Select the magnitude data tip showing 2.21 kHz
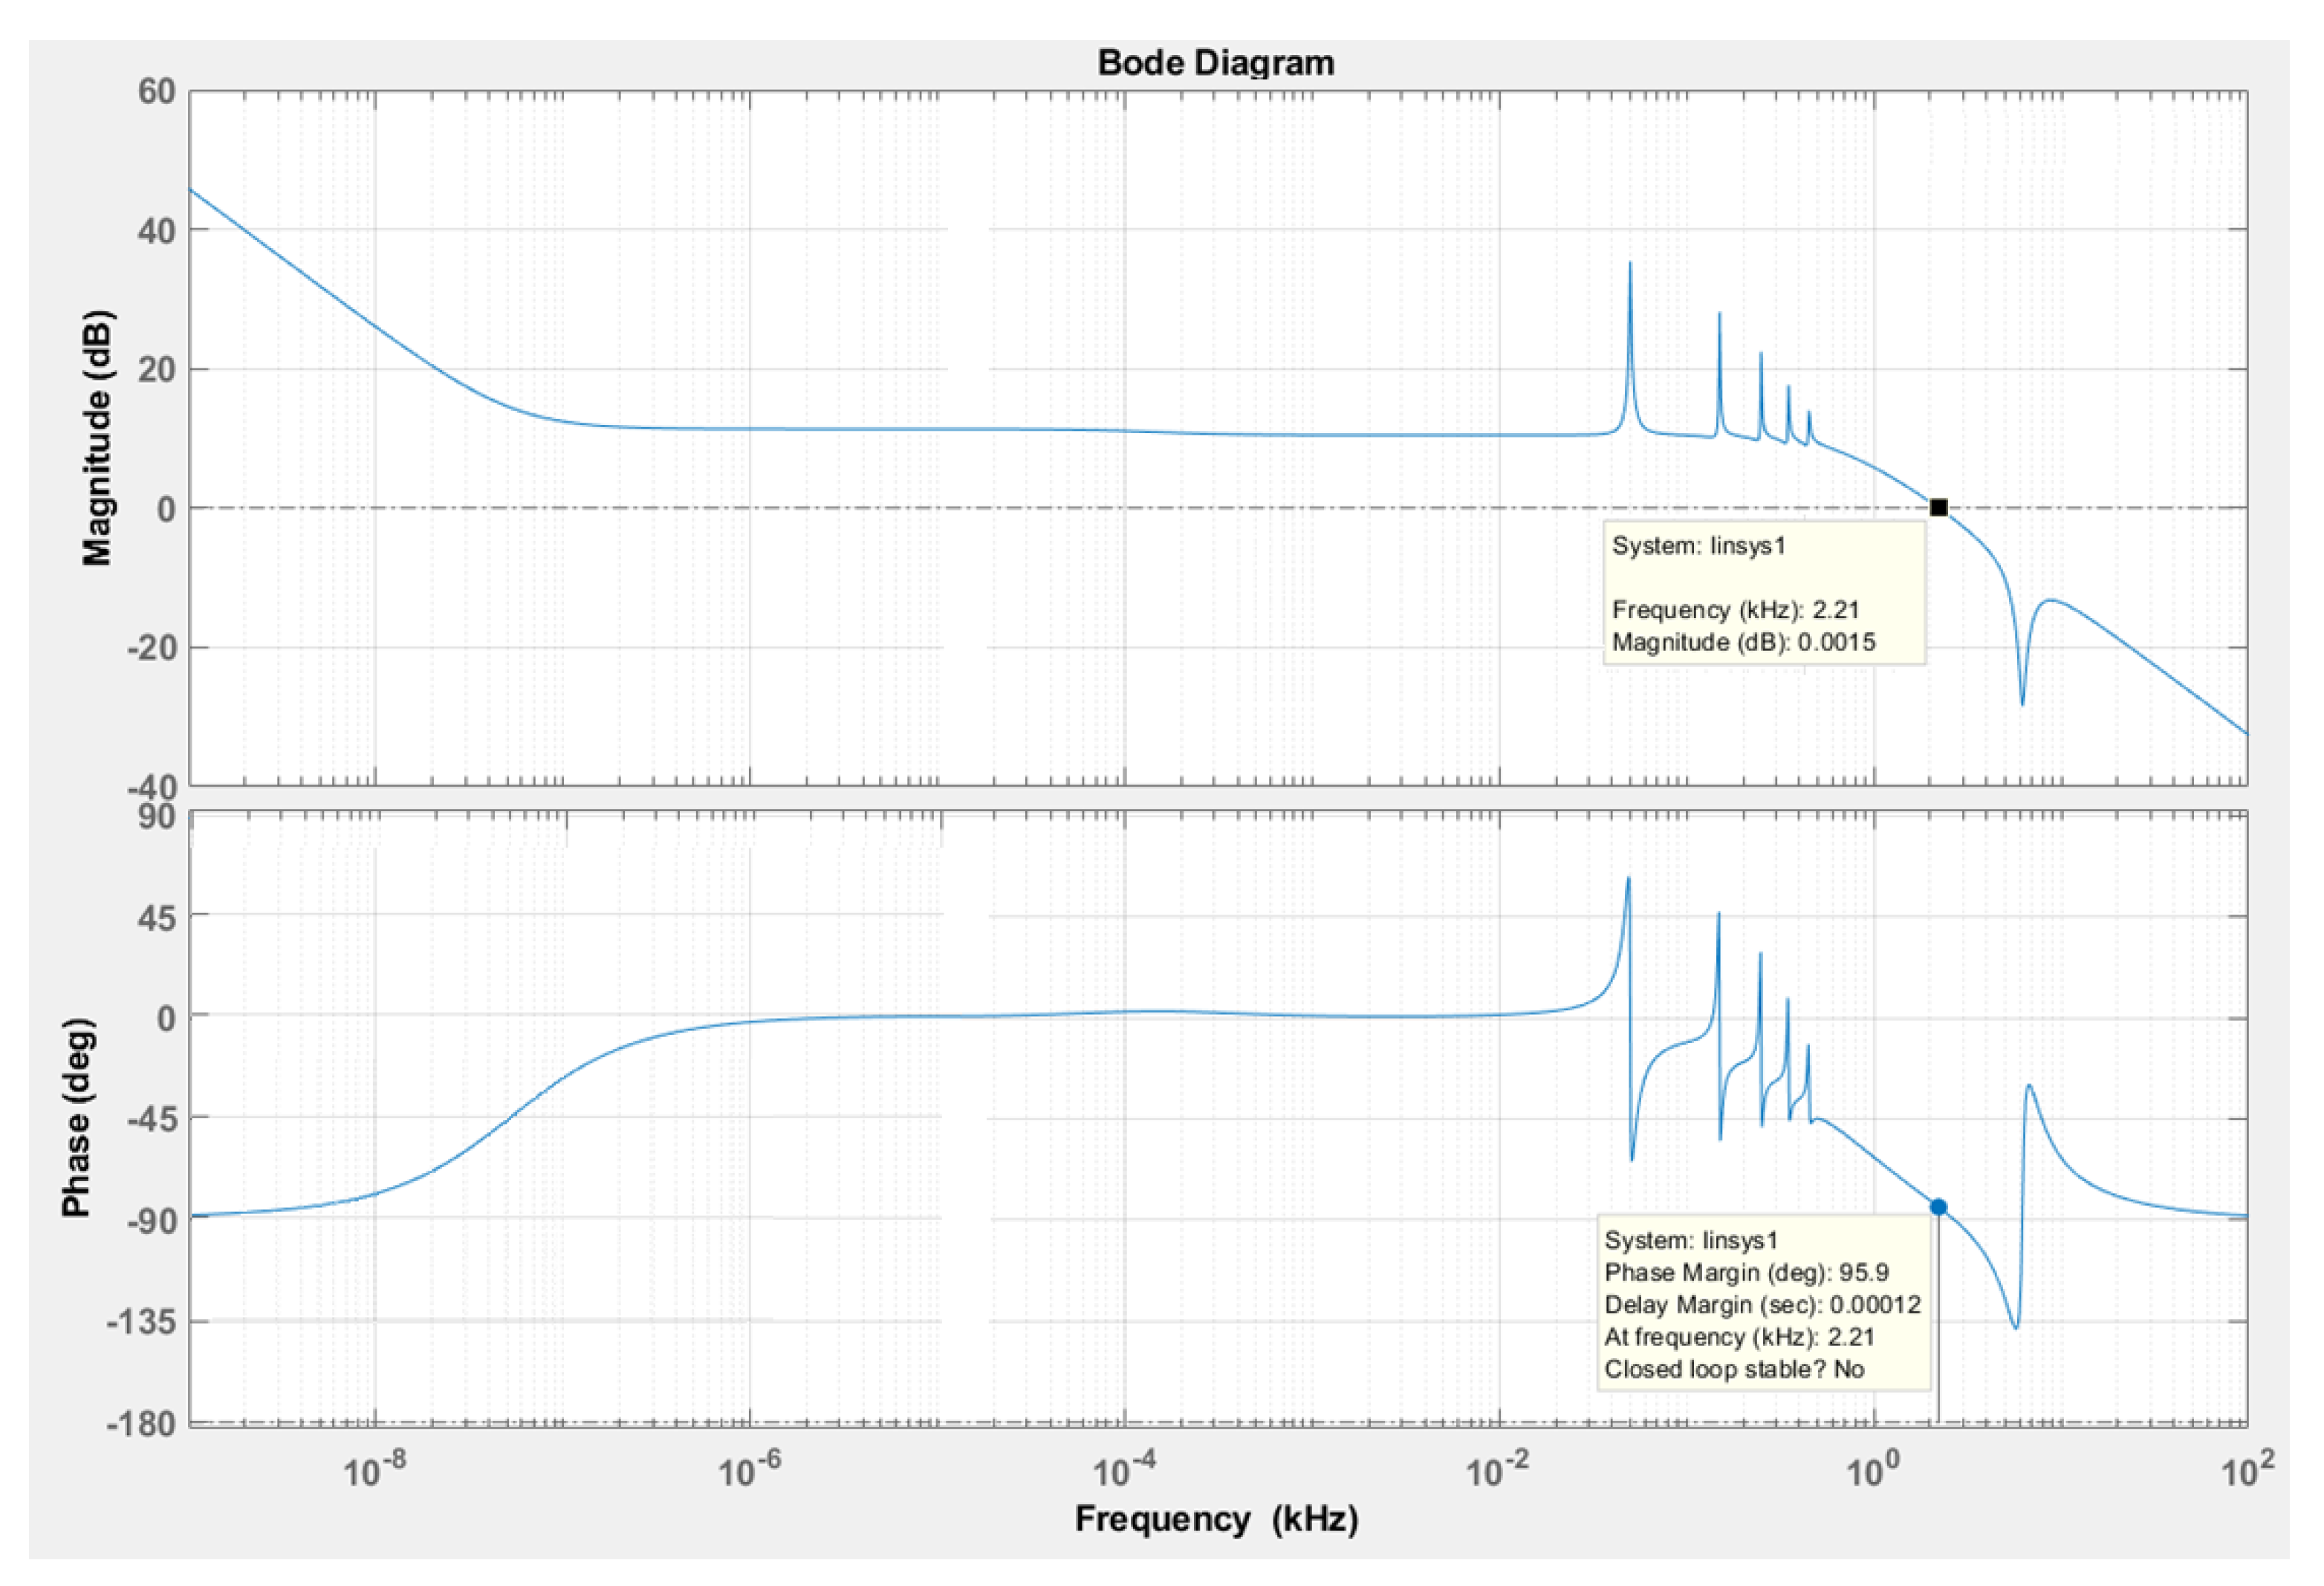The image size is (2324, 1586). (1764, 592)
